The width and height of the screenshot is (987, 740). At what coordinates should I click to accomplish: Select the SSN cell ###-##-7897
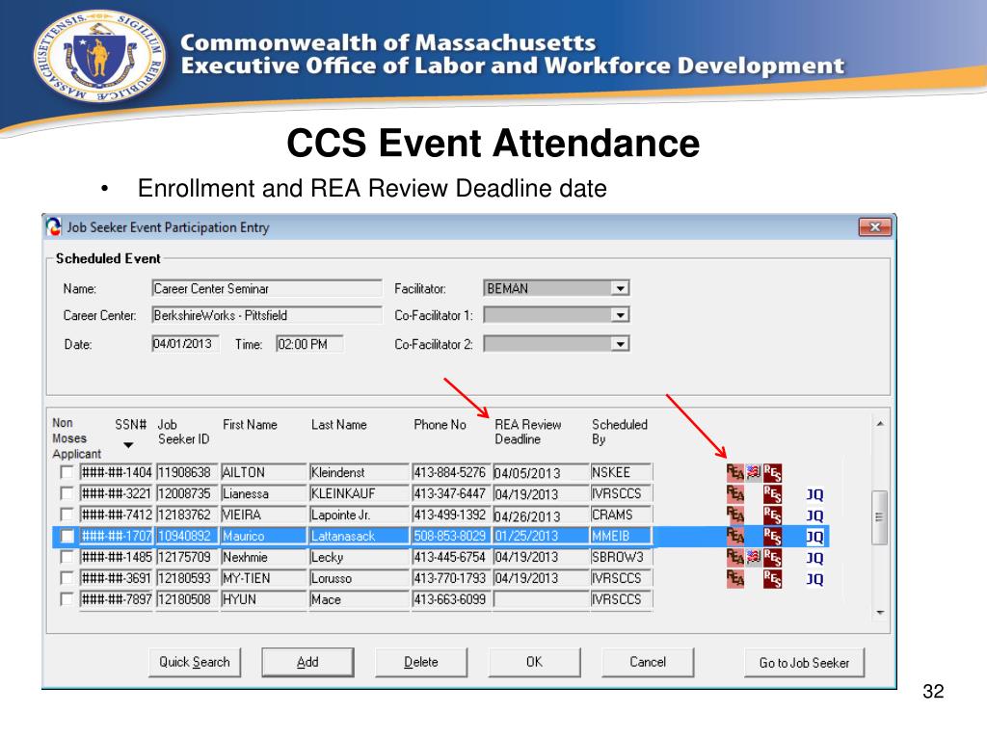click(116, 599)
